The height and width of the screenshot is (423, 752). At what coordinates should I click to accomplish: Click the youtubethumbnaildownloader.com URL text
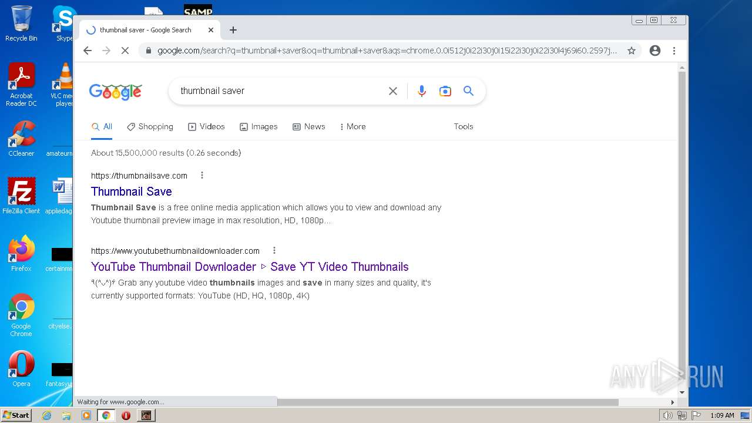(175, 251)
